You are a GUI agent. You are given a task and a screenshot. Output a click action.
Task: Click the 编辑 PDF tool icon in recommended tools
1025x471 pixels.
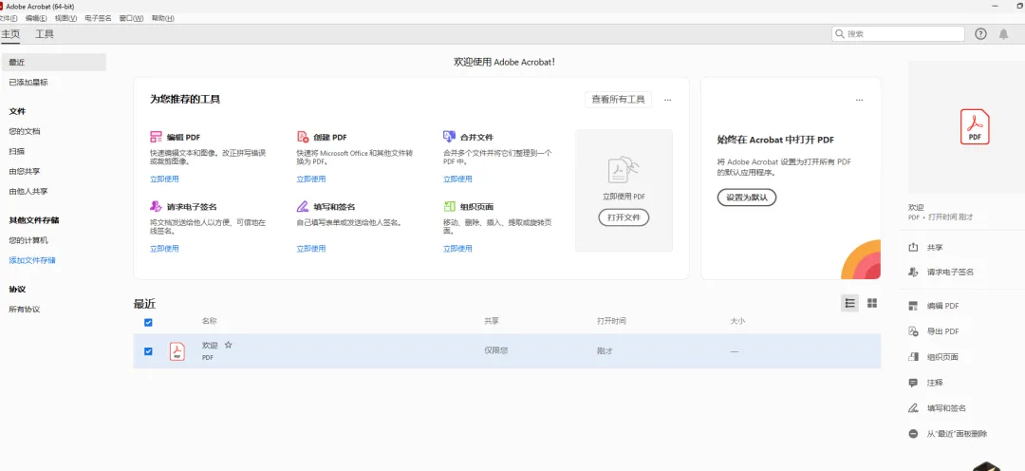(156, 137)
